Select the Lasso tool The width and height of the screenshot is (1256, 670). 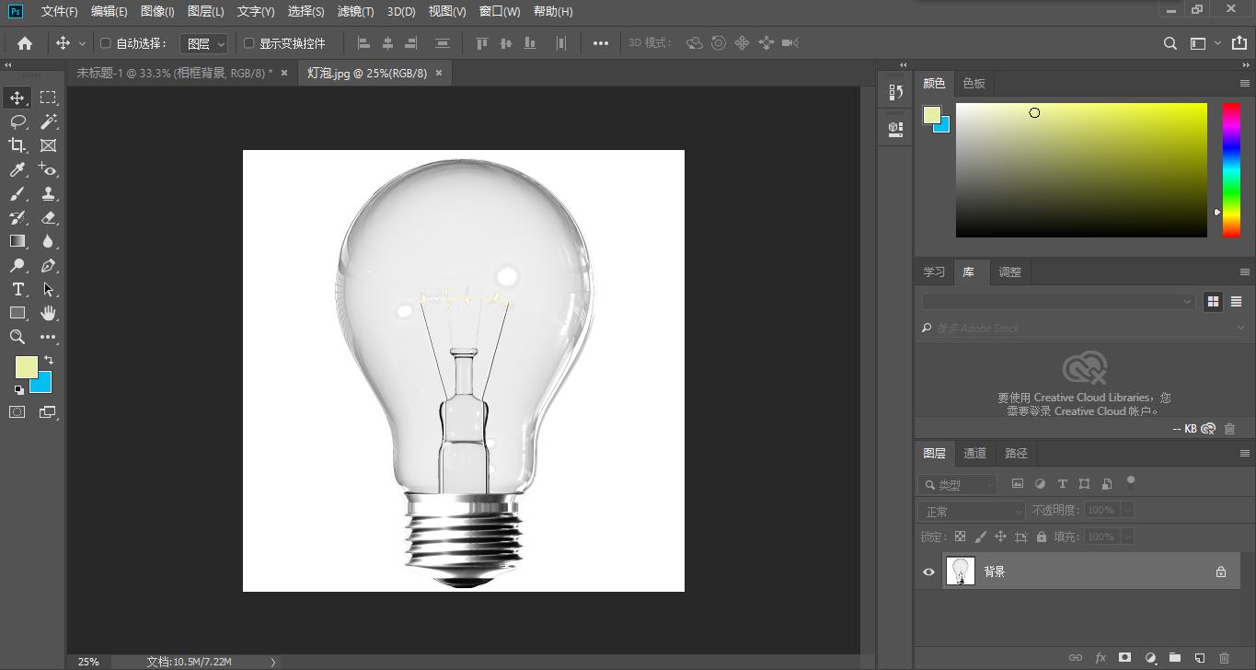pos(17,121)
